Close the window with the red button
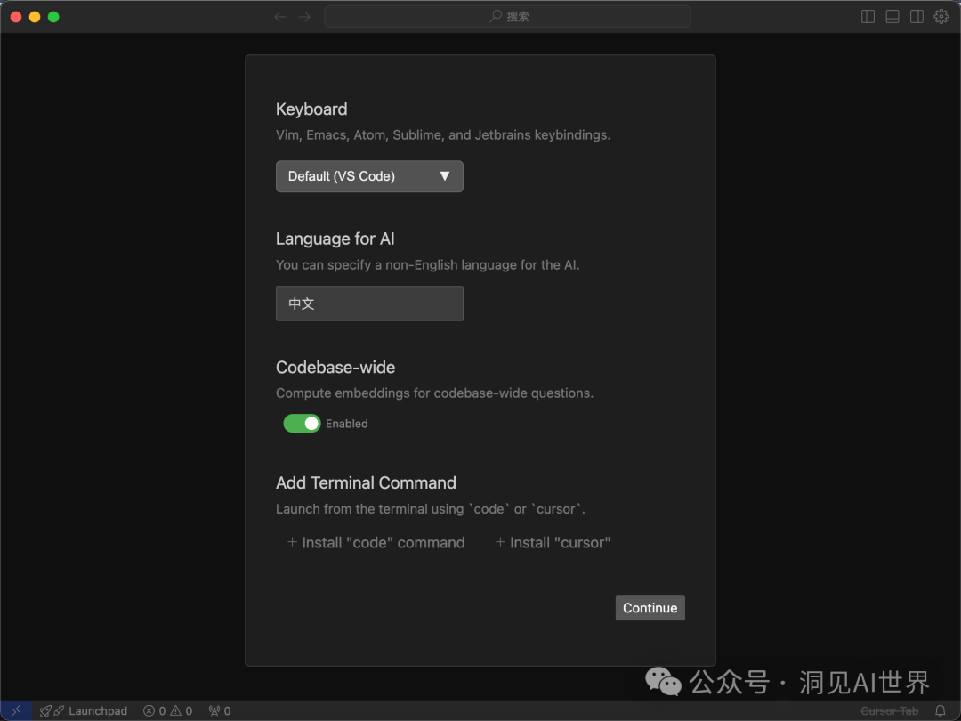This screenshot has height=721, width=961. pos(16,17)
